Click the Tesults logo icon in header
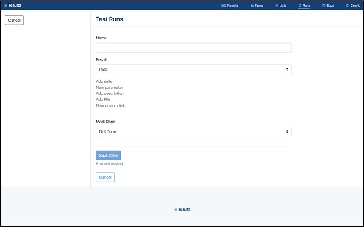 5,5
